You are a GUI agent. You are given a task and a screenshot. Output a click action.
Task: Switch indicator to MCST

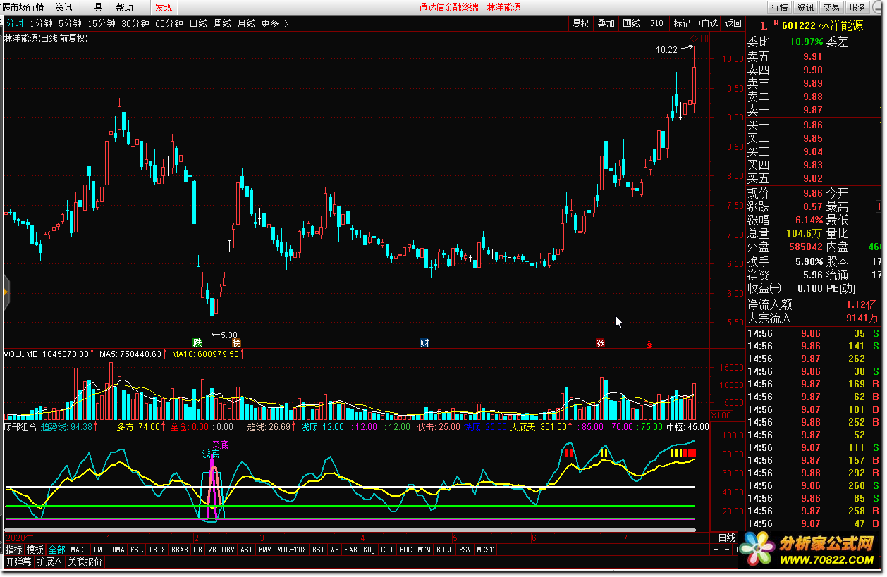(x=485, y=550)
